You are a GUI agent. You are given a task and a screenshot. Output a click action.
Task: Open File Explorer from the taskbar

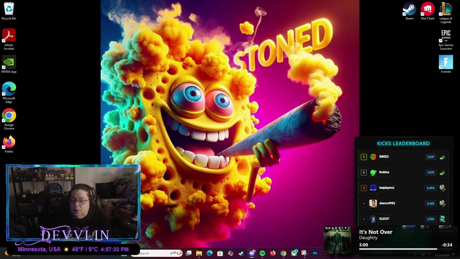(199, 253)
